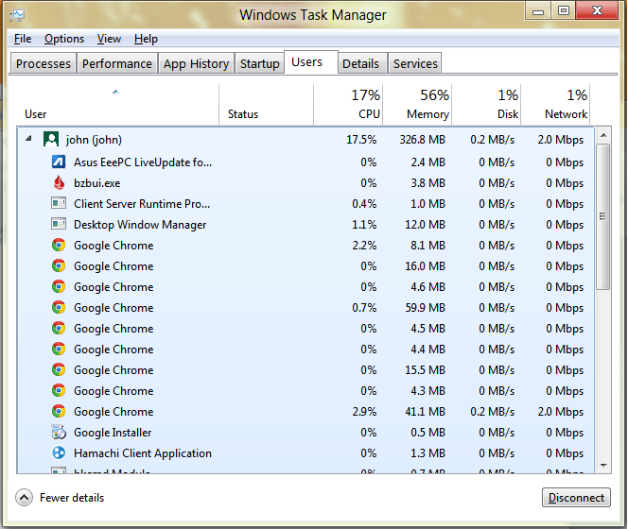This screenshot has width=628, height=529.
Task: Select the Asus EeePC LiveUpdate process row
Action: tap(305, 162)
